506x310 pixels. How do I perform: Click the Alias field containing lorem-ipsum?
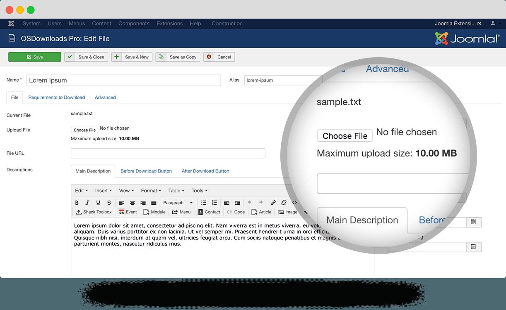coord(283,80)
